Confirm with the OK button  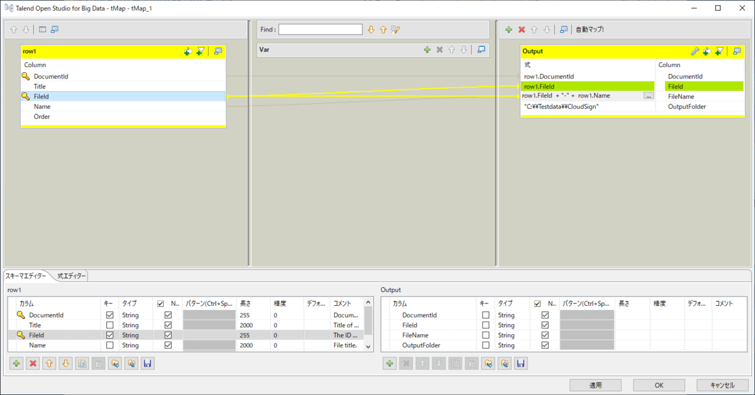tap(659, 385)
